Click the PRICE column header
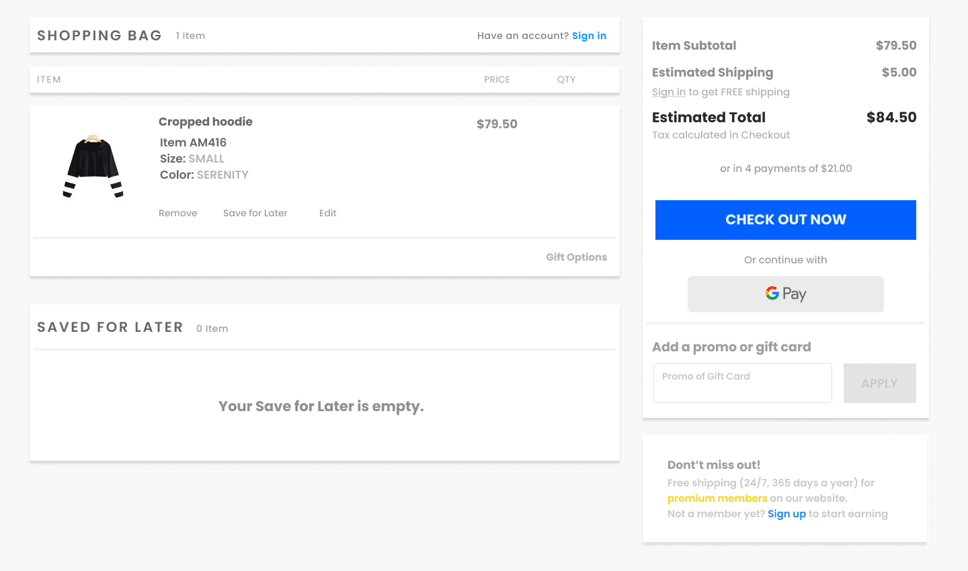This screenshot has width=968, height=571. (x=497, y=79)
